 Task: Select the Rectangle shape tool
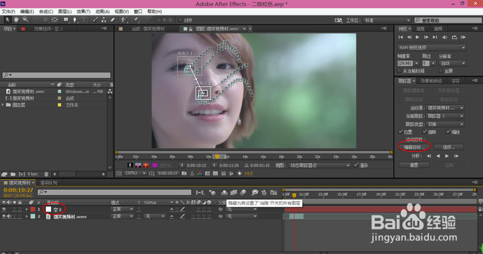coord(66,20)
